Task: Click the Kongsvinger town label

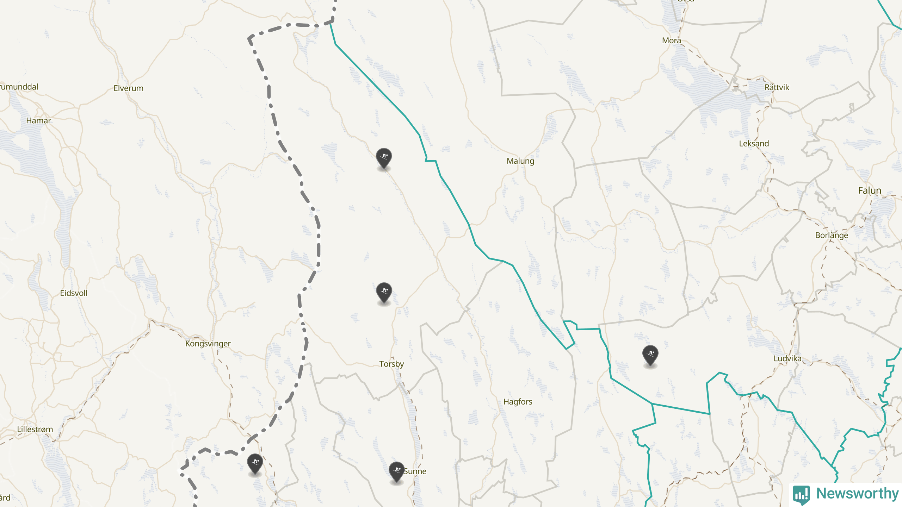Action: (208, 344)
